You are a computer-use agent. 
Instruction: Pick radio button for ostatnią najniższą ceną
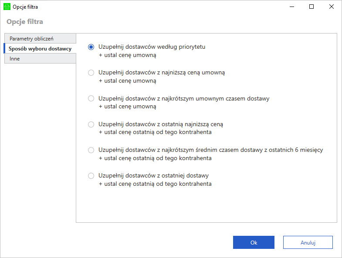point(91,124)
